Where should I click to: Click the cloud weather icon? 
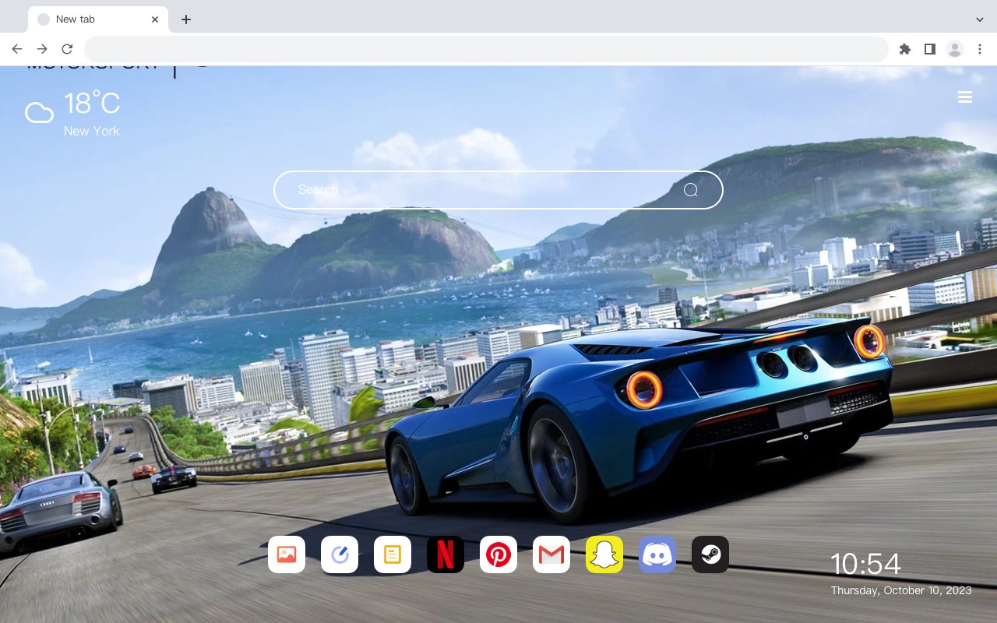point(39,113)
